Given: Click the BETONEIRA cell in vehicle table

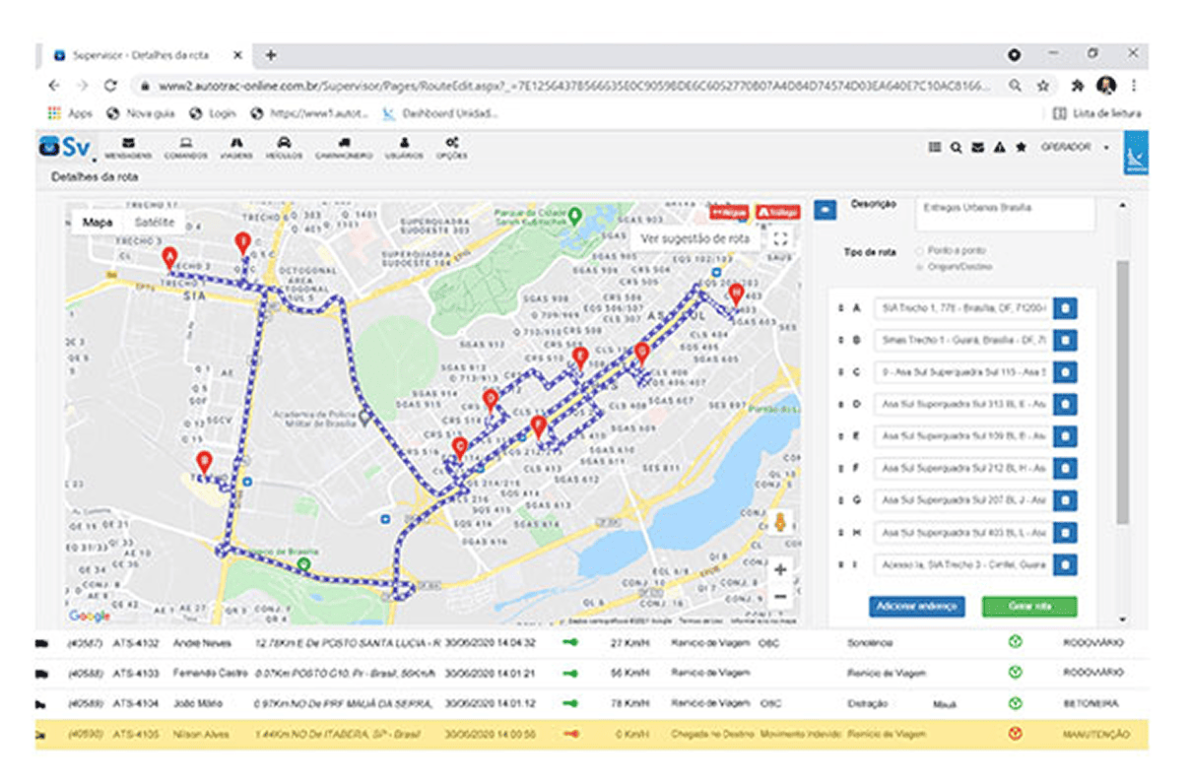Looking at the screenshot, I should pyautogui.click(x=1091, y=704).
